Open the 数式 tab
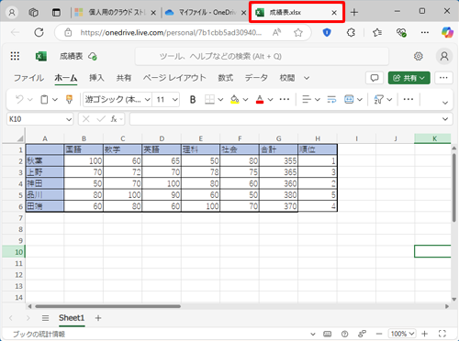This screenshot has width=459, height=341. [226, 78]
